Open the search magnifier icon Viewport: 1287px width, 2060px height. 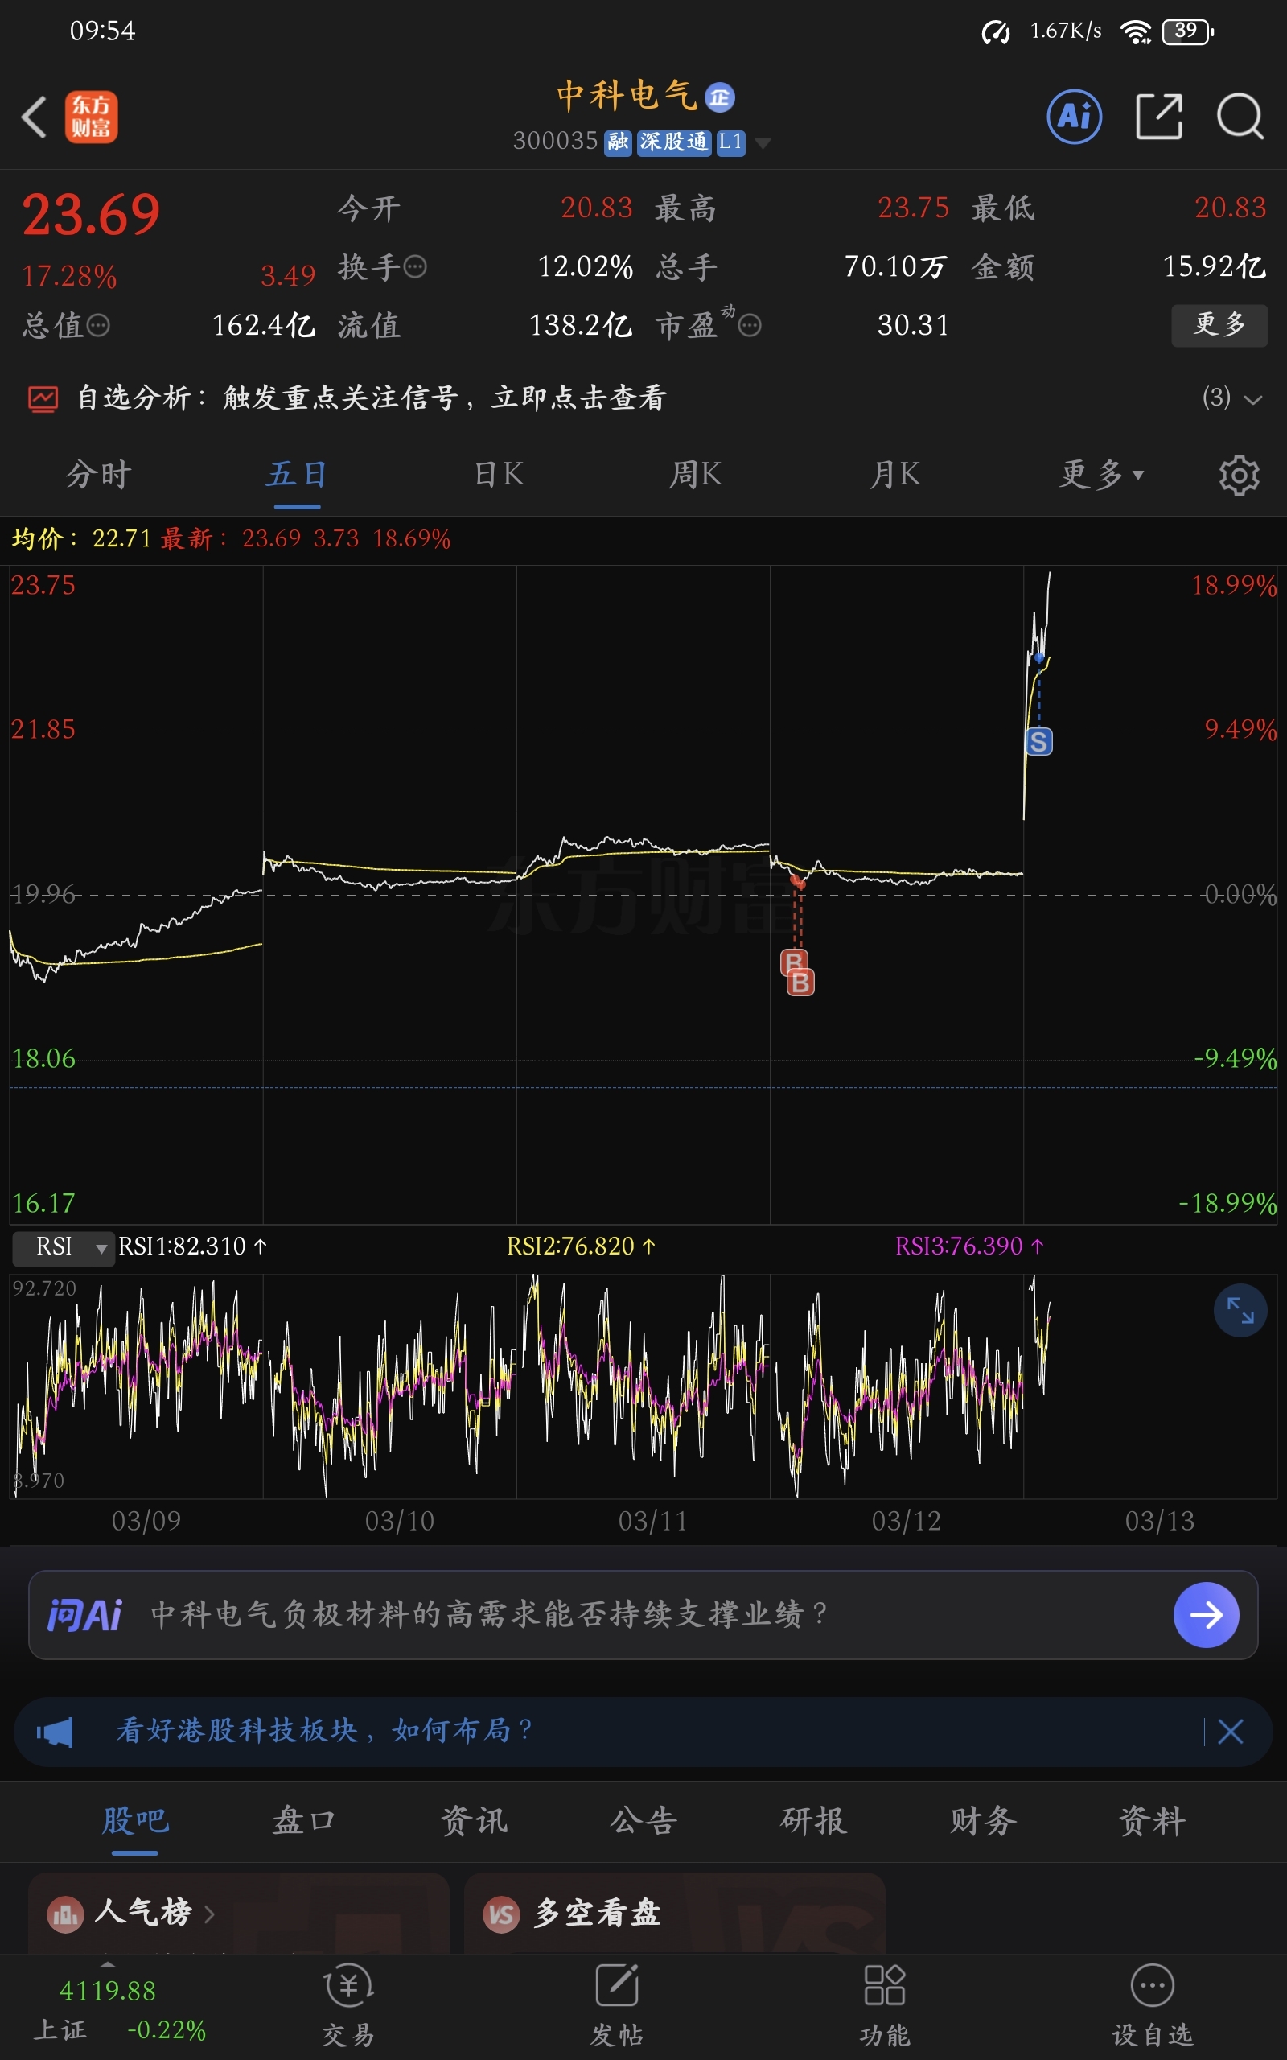[x=1240, y=117]
